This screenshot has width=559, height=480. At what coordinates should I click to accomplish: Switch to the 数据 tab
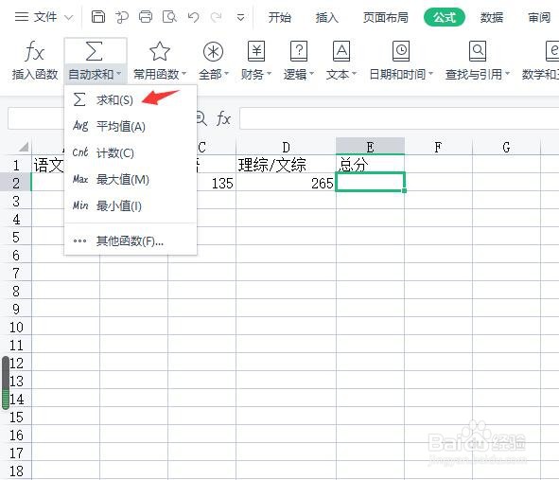pyautogui.click(x=491, y=17)
